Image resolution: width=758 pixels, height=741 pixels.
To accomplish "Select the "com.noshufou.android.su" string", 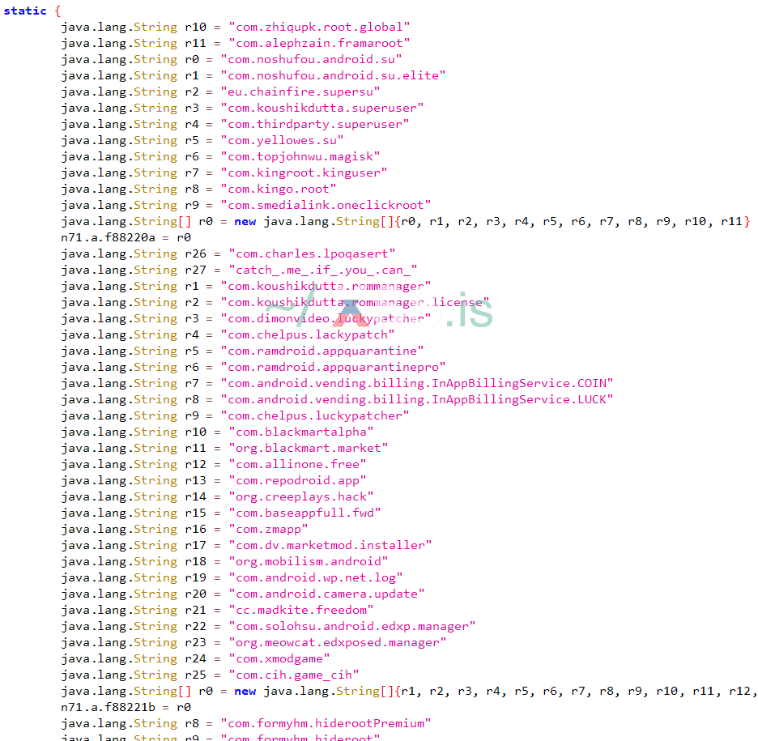I will tap(311, 59).
